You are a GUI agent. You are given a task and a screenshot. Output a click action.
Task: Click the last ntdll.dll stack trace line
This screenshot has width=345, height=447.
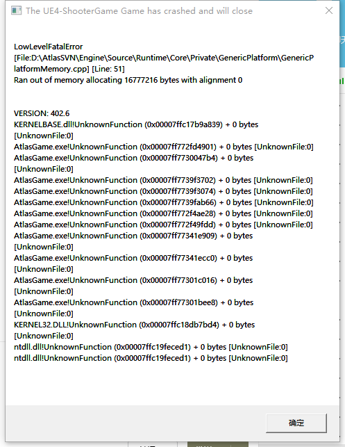pos(151,358)
